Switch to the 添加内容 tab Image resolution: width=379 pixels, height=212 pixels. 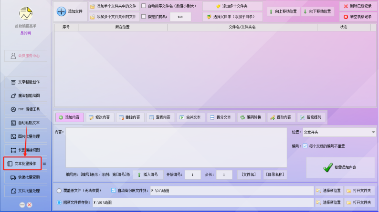(70, 117)
